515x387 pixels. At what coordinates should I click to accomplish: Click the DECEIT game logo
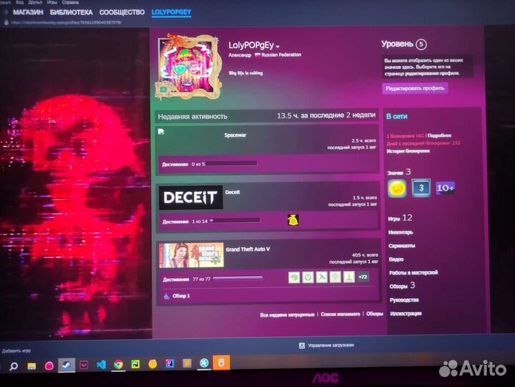point(191,198)
